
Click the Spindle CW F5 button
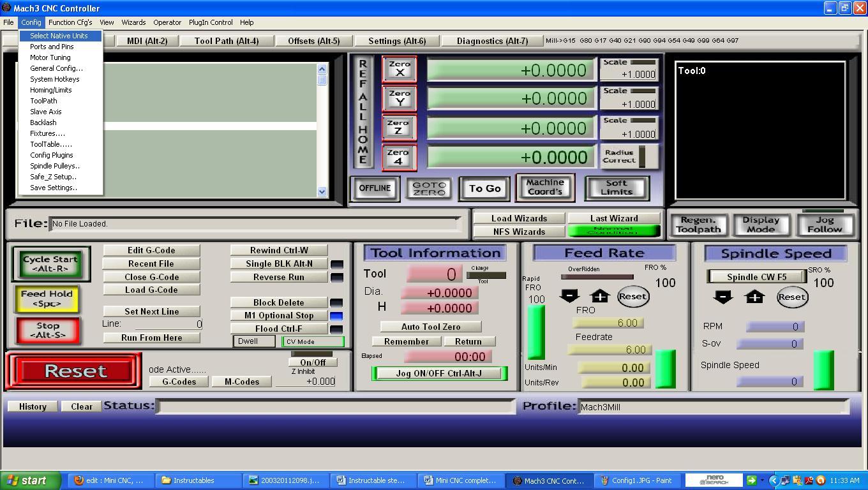(x=757, y=277)
